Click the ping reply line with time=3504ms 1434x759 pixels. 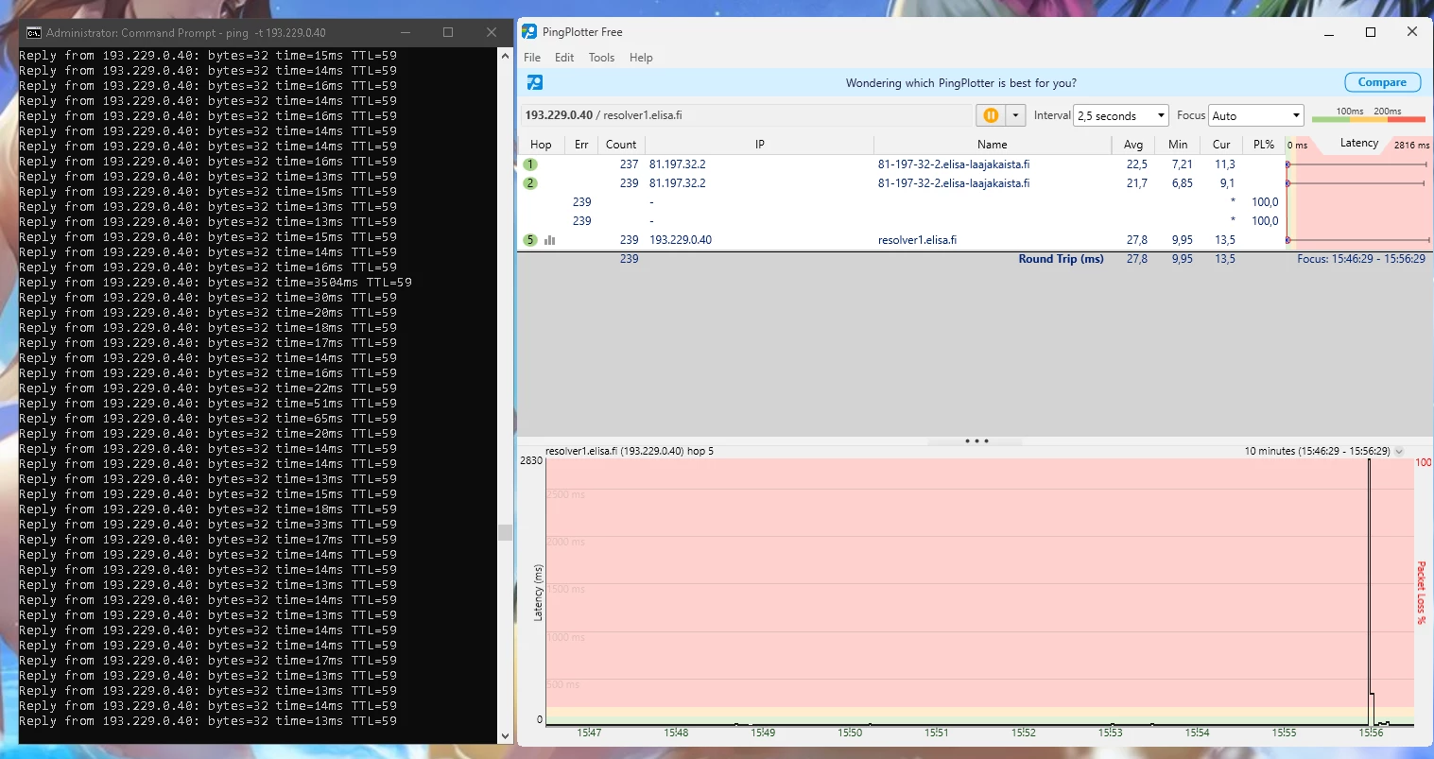coord(216,283)
